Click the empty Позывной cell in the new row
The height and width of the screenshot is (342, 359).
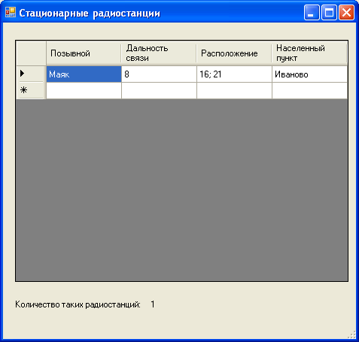tap(84, 90)
